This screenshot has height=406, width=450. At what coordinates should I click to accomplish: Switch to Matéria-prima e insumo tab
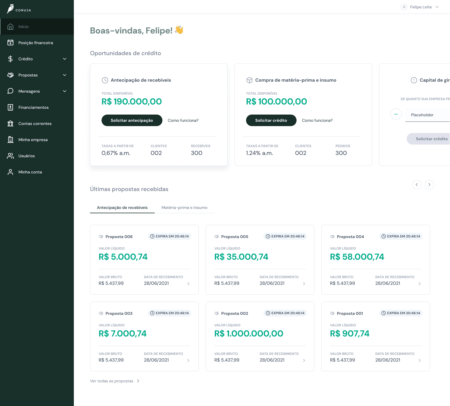[185, 207]
